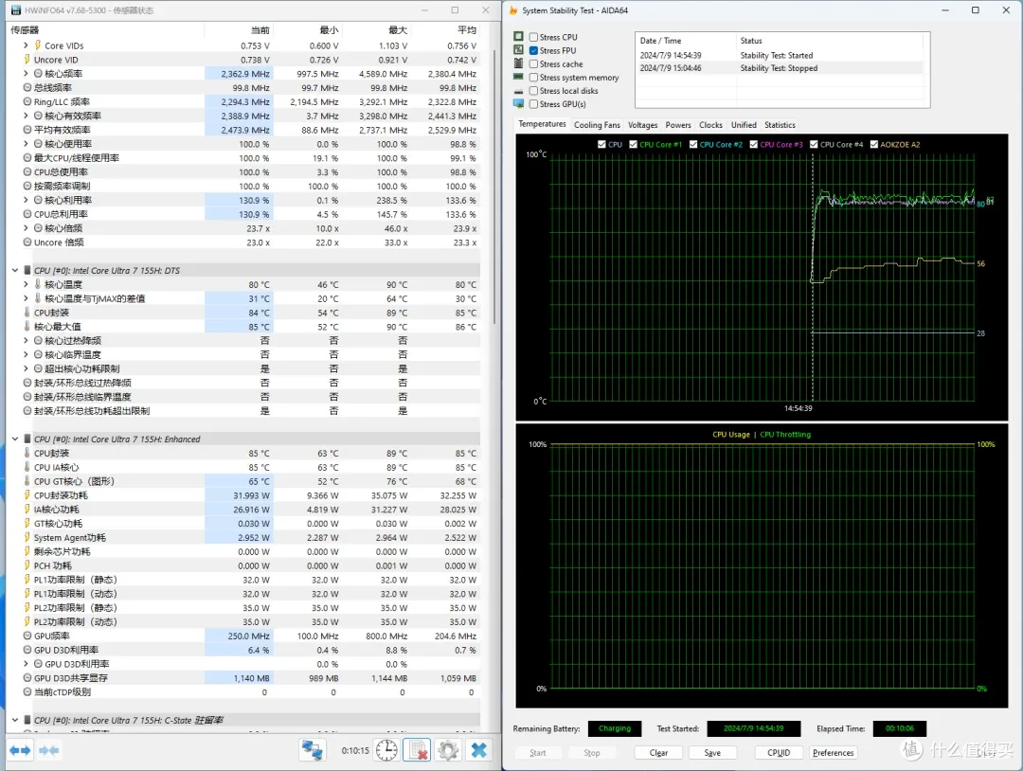Click the Preferences button

tap(834, 752)
